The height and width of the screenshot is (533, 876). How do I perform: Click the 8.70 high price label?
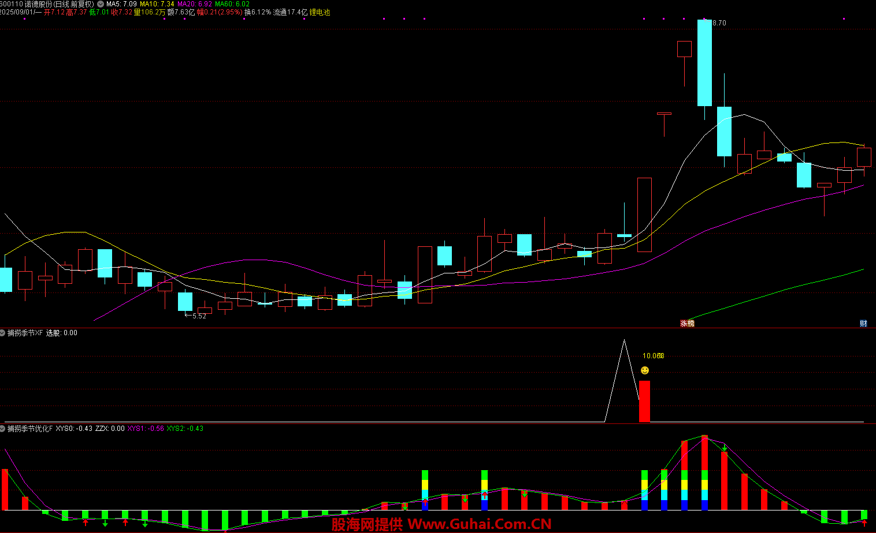coord(719,23)
